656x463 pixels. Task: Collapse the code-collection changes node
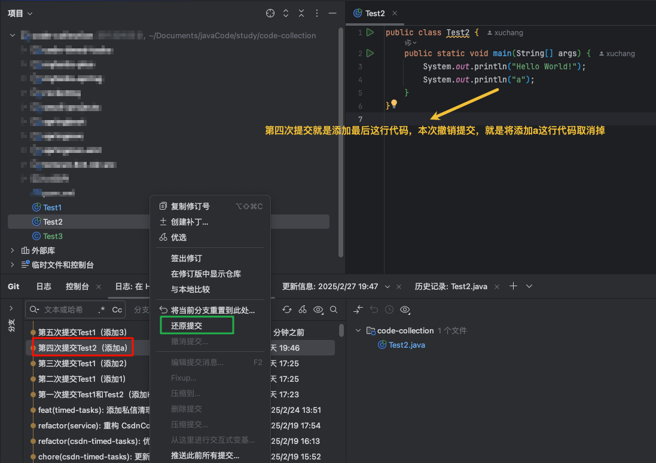pyautogui.click(x=358, y=330)
